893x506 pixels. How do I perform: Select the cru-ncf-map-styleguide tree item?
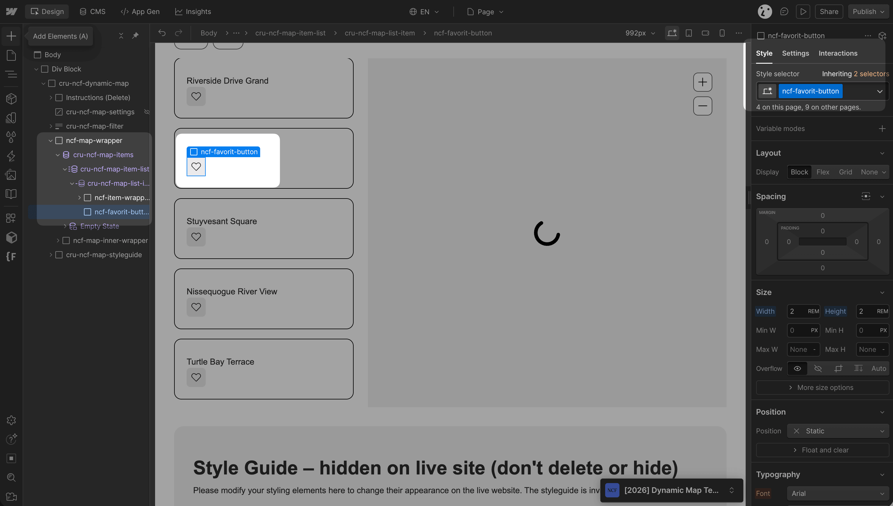(104, 255)
